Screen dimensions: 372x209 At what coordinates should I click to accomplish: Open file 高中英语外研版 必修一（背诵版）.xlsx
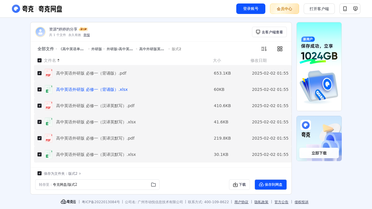point(92,89)
